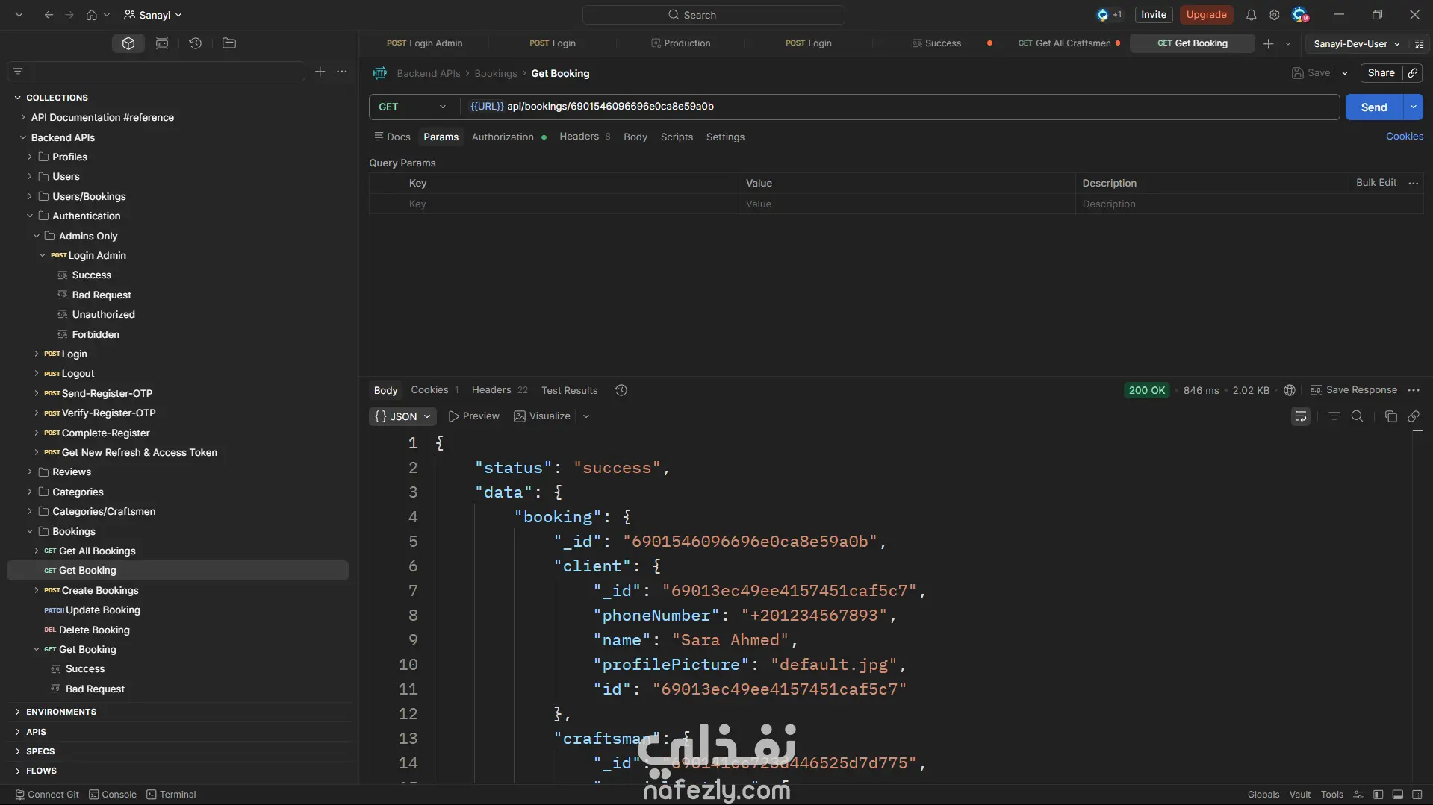
Task: Open query params table options ellipsis
Action: tap(1414, 183)
